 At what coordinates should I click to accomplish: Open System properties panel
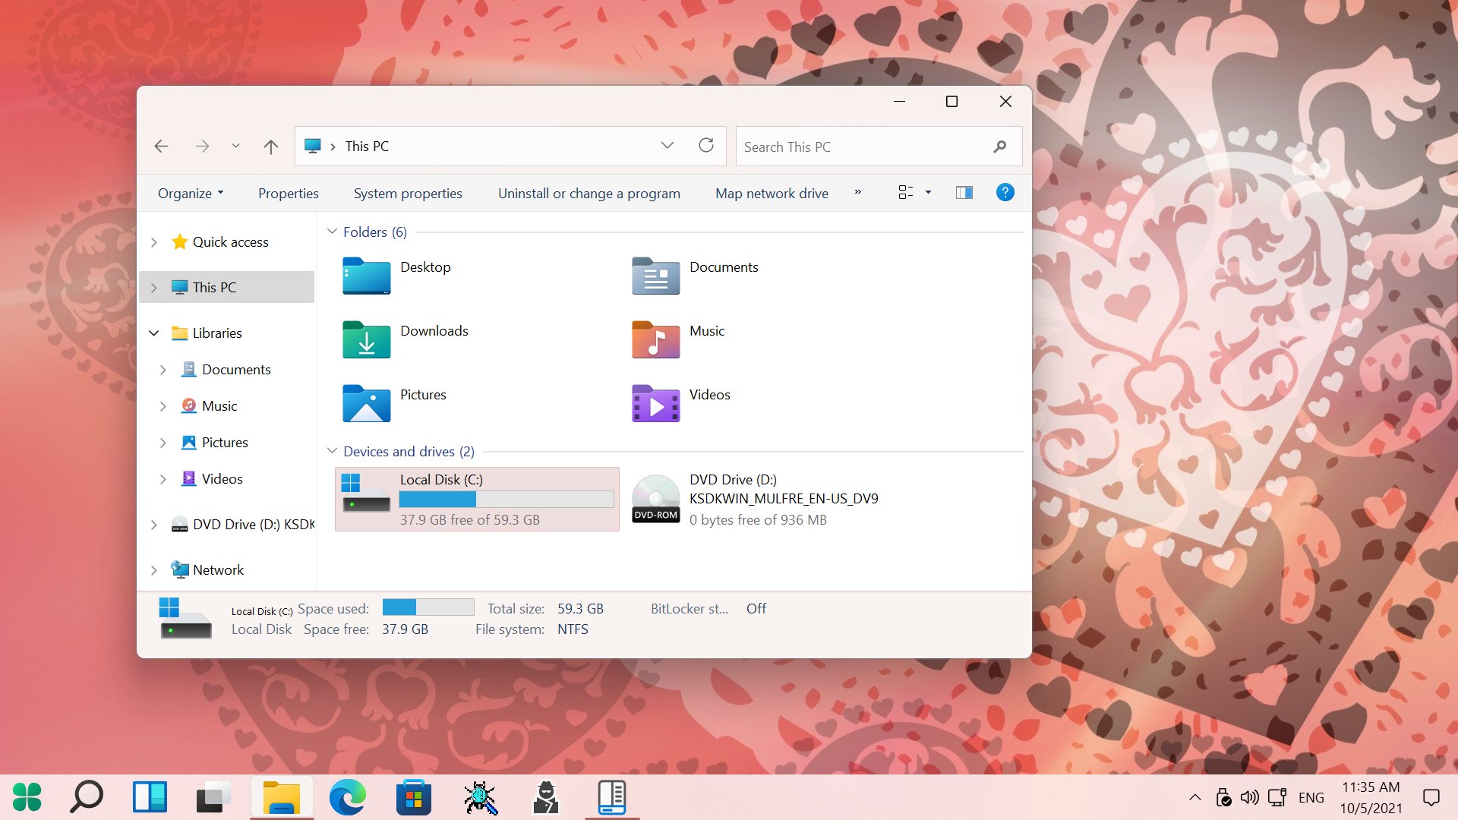[x=406, y=192]
